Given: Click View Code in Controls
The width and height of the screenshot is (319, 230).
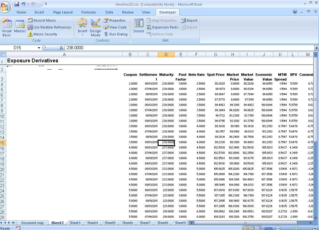Looking at the screenshot, I should tap(115, 27).
